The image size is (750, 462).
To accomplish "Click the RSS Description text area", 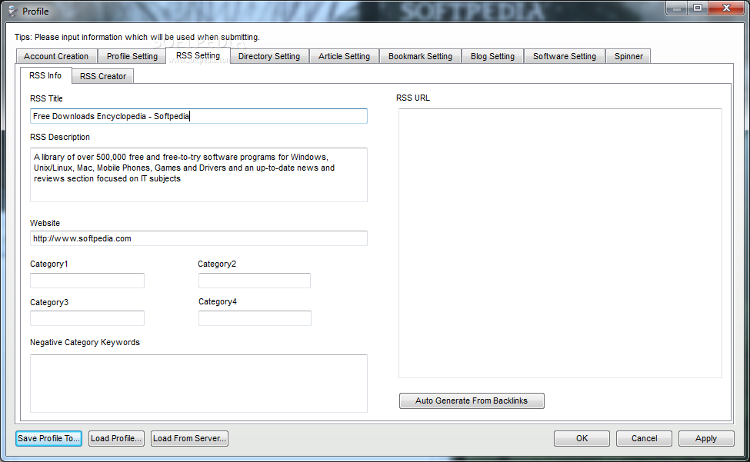I will point(198,174).
